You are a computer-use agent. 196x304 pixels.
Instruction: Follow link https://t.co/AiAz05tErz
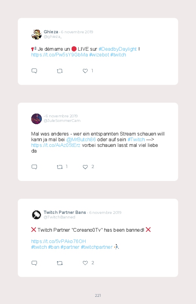tap(56, 145)
